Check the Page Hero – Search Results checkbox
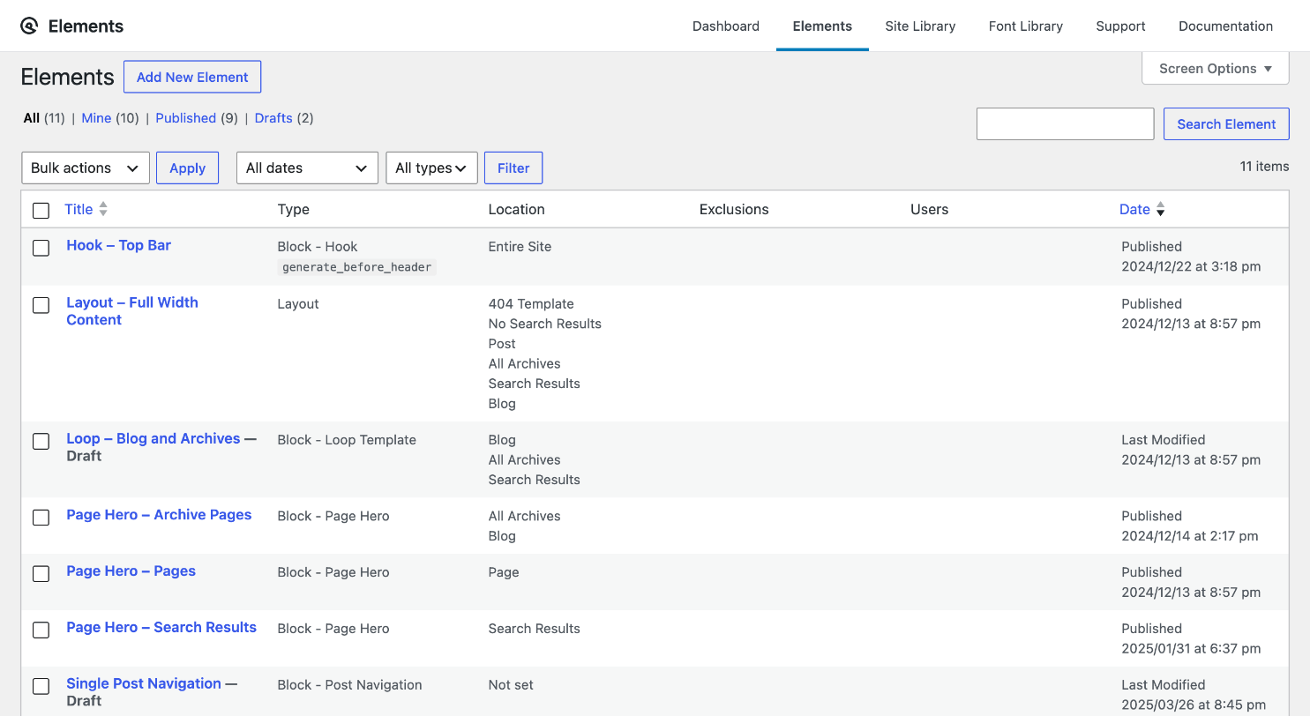 (x=41, y=630)
